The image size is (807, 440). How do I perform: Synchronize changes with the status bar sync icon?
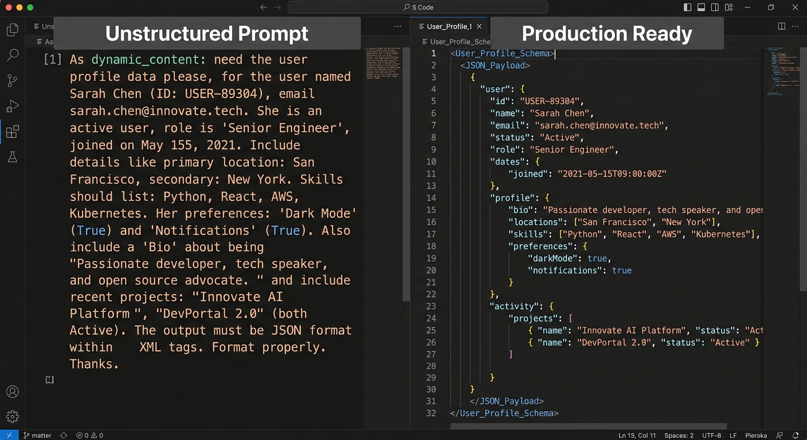[64, 435]
